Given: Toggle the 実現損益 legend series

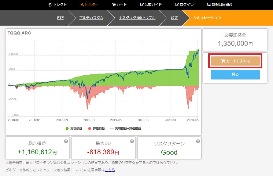Looking at the screenshot, I should click(x=74, y=129).
